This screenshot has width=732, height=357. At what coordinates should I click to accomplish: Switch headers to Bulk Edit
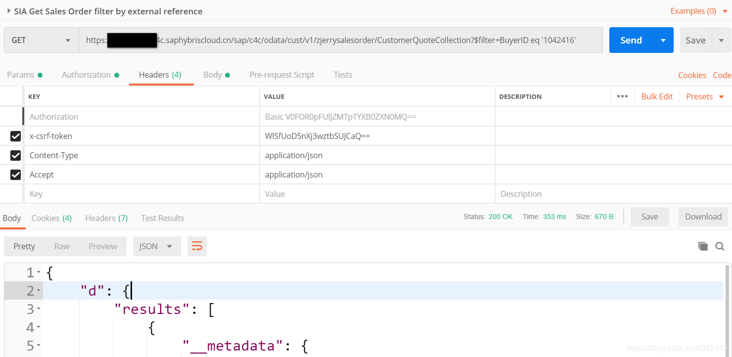[x=657, y=96]
